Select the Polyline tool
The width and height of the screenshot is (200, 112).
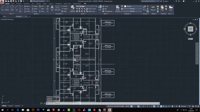point(7,8)
